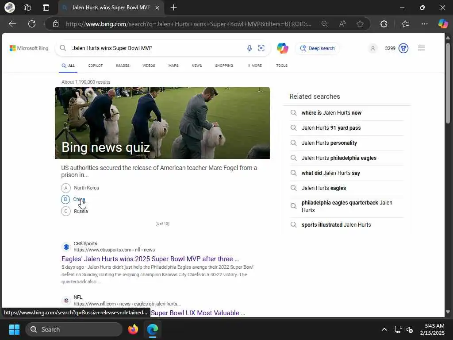This screenshot has height=340, width=453.
Task: Open the Workspaces icon in title bar
Action: (x=27, y=8)
